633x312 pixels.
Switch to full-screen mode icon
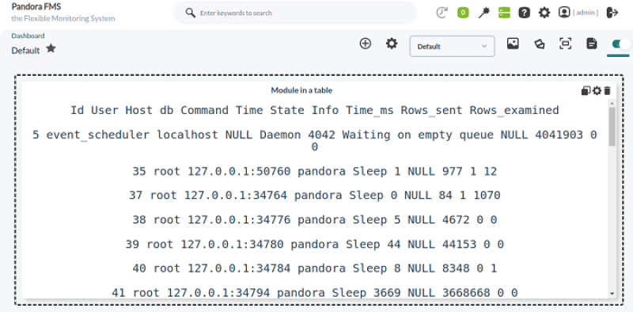[x=566, y=44]
